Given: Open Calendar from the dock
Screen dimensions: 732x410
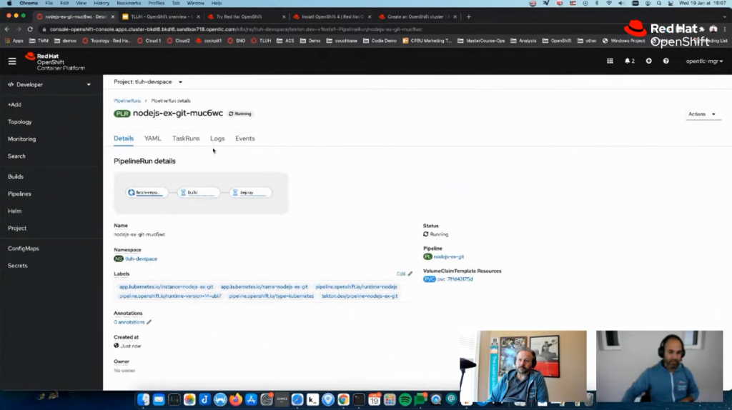Looking at the screenshot, I should point(375,399).
